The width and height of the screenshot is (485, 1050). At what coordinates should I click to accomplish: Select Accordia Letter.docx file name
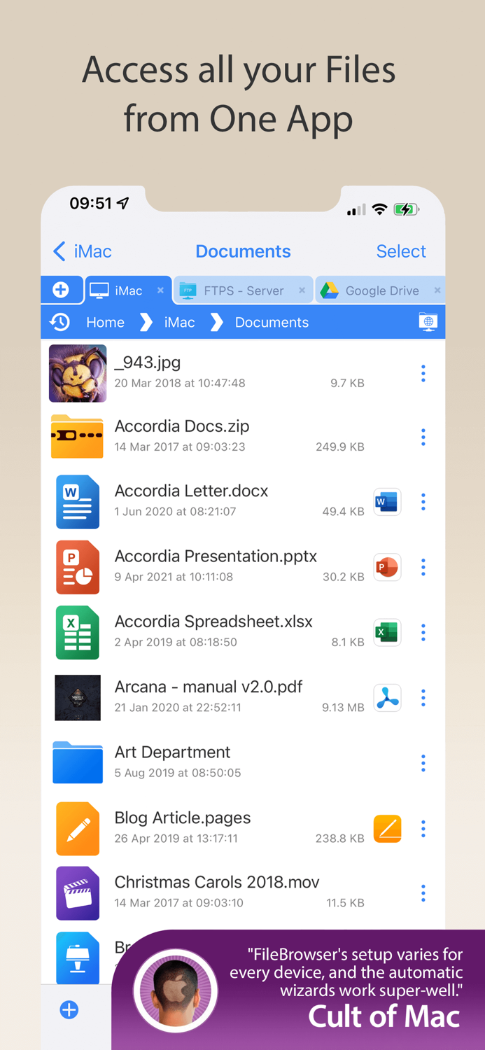point(191,491)
